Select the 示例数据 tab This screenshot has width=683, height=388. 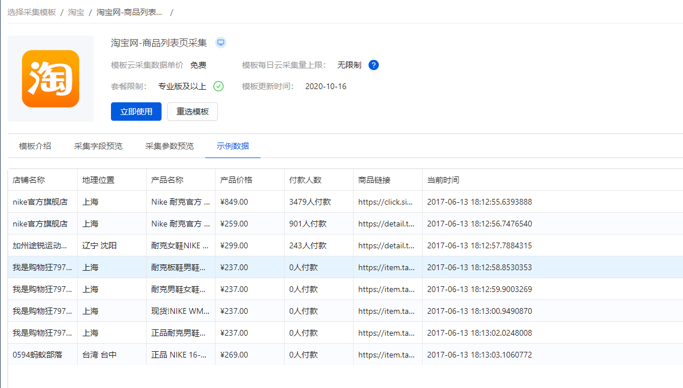click(233, 146)
